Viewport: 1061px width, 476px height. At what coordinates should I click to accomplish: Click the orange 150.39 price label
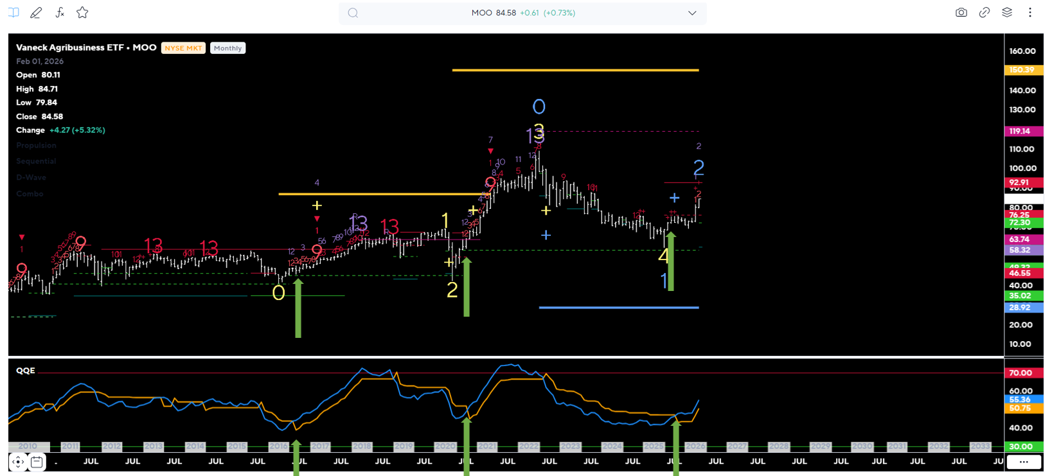1021,70
